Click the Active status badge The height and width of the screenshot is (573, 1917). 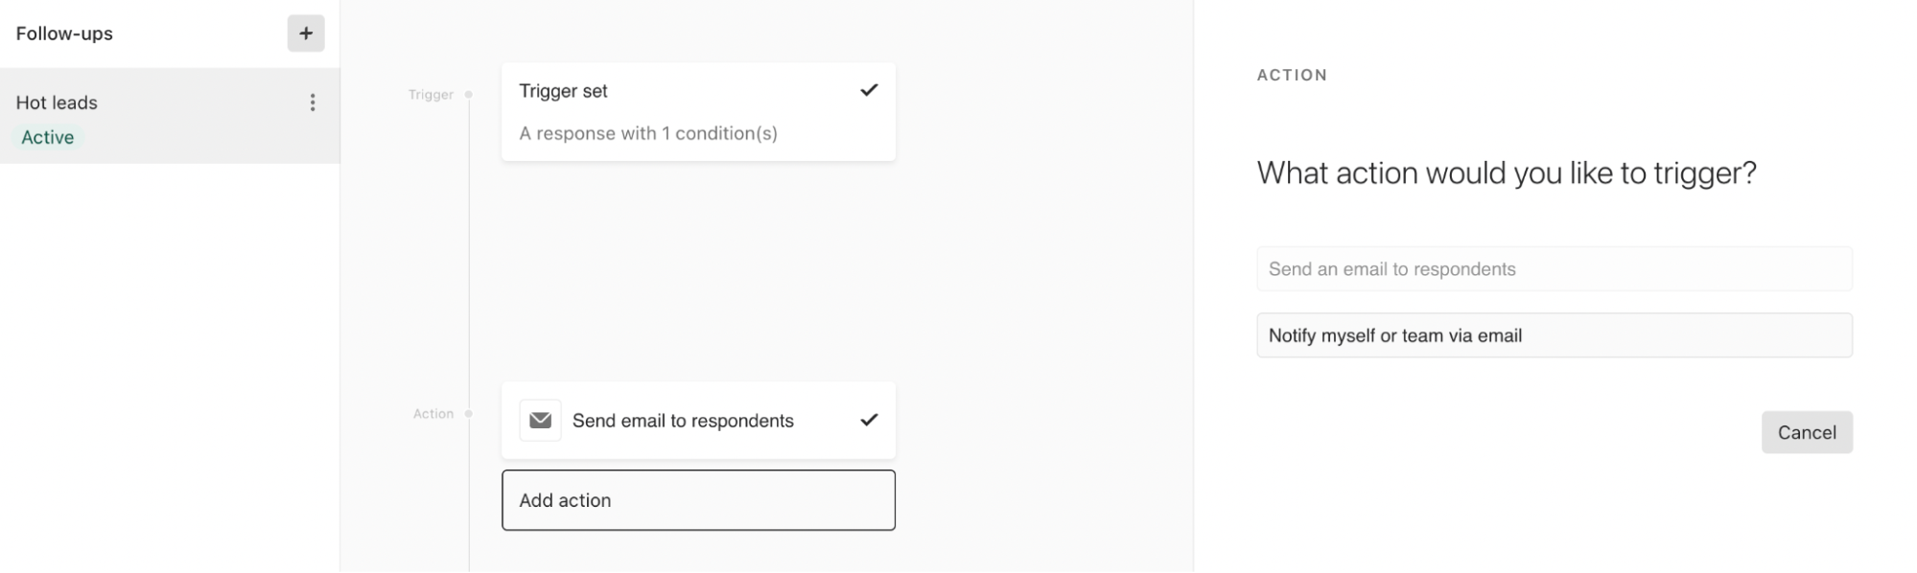click(48, 137)
